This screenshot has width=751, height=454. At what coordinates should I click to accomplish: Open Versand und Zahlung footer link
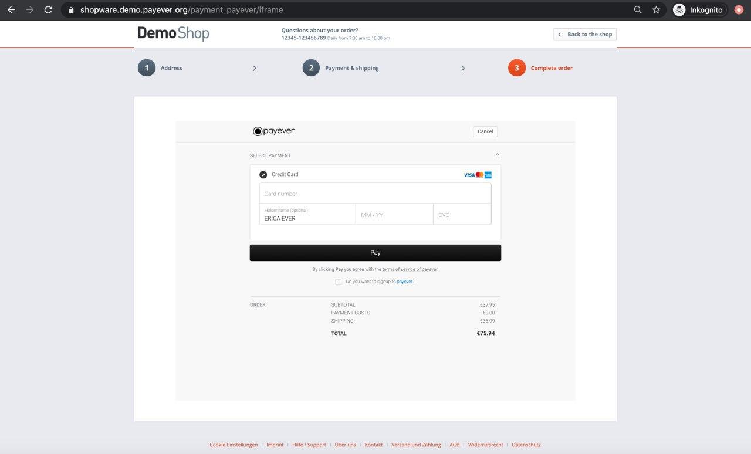tap(416, 445)
